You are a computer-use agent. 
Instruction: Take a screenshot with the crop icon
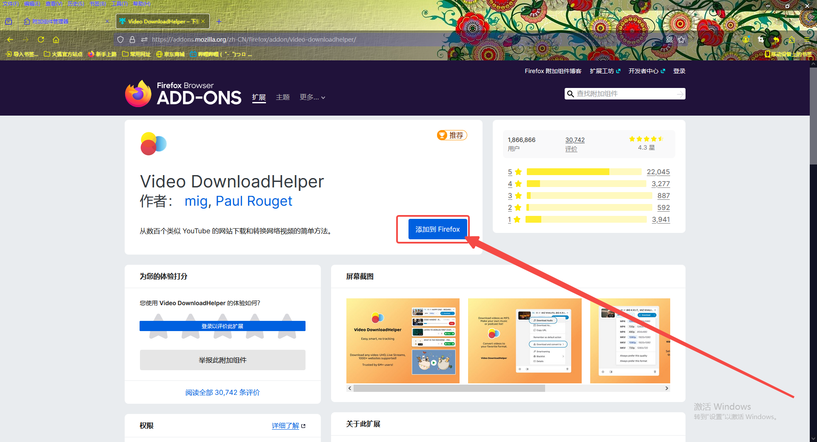[x=761, y=40]
